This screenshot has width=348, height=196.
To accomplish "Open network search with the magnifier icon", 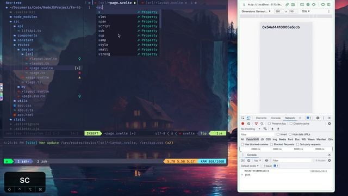I will pos(262,124).
